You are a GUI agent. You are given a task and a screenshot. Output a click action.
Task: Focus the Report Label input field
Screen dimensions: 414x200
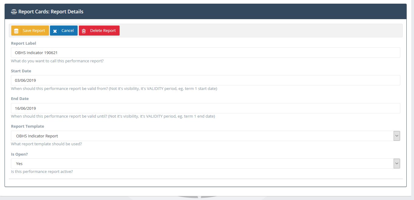205,53
